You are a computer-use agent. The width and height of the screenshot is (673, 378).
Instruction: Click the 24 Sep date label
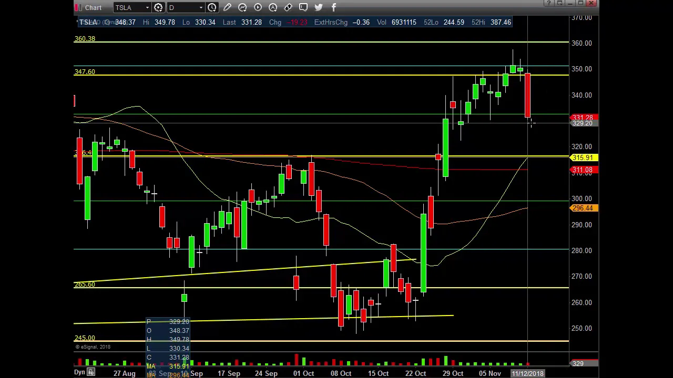(x=266, y=373)
